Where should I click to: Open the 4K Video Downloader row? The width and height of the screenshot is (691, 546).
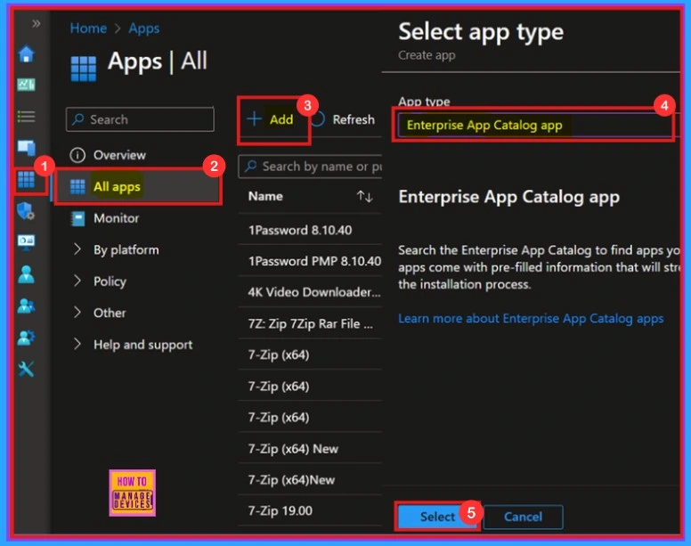(310, 292)
